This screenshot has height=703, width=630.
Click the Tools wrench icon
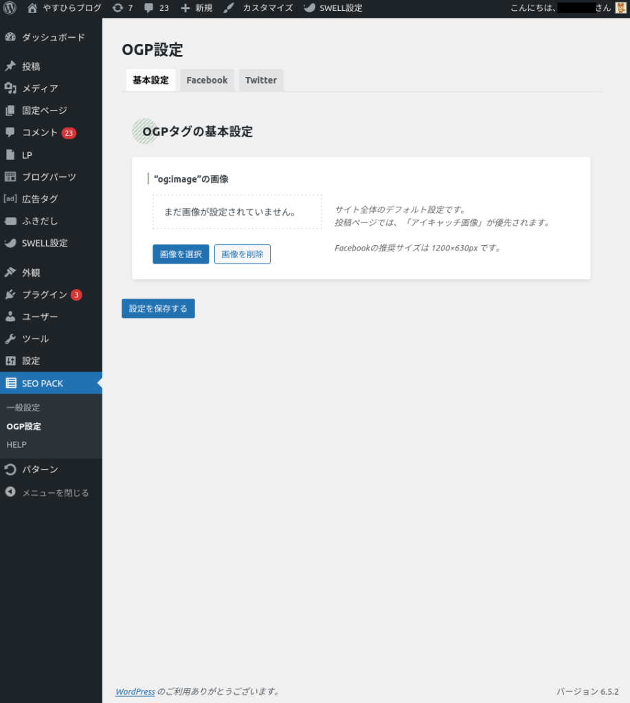coord(10,338)
